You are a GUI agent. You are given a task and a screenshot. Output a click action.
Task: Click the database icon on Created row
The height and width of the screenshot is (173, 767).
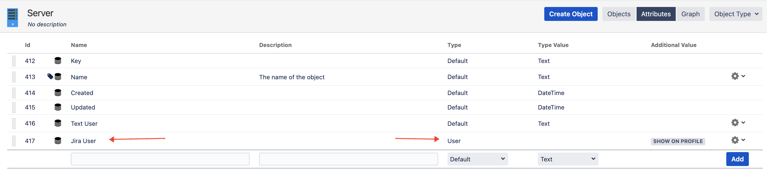[58, 93]
